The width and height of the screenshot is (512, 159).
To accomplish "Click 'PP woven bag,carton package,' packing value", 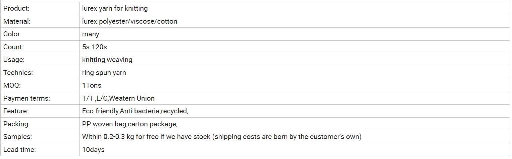I will 130,124.
